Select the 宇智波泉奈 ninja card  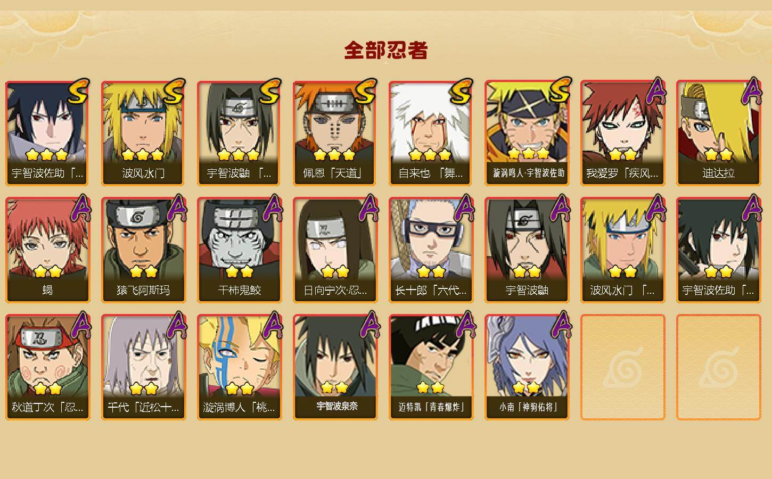click(x=335, y=367)
